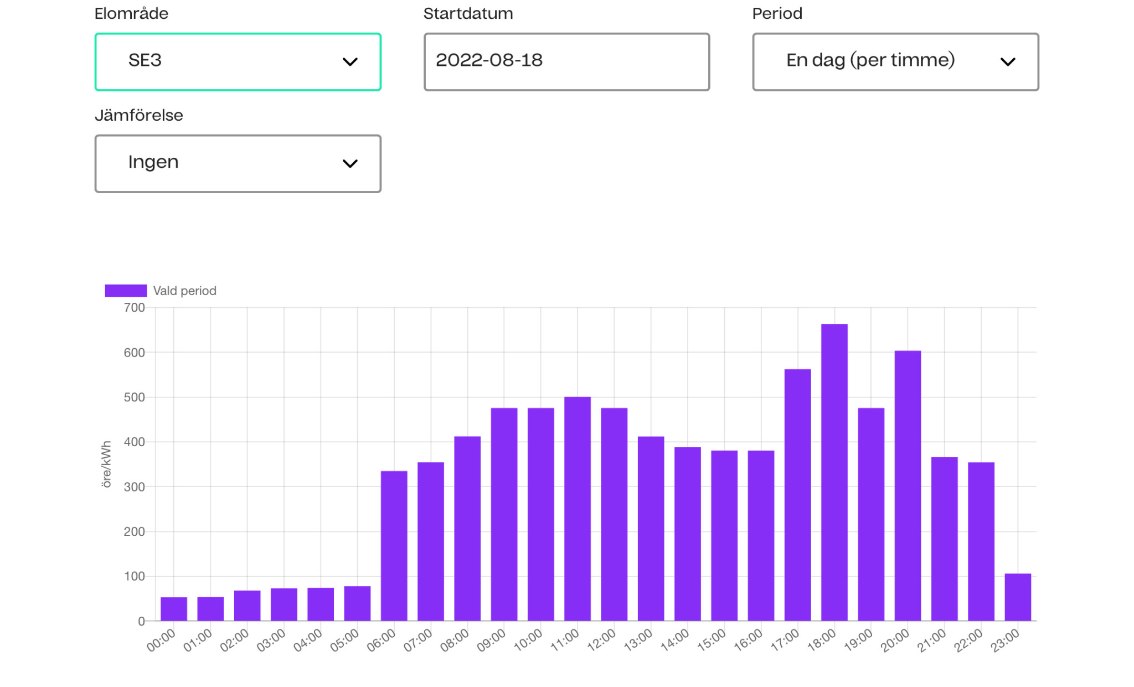Screen dimensions: 1134x687
Task: Click the 23:00 bar in chart
Action: tap(1017, 597)
